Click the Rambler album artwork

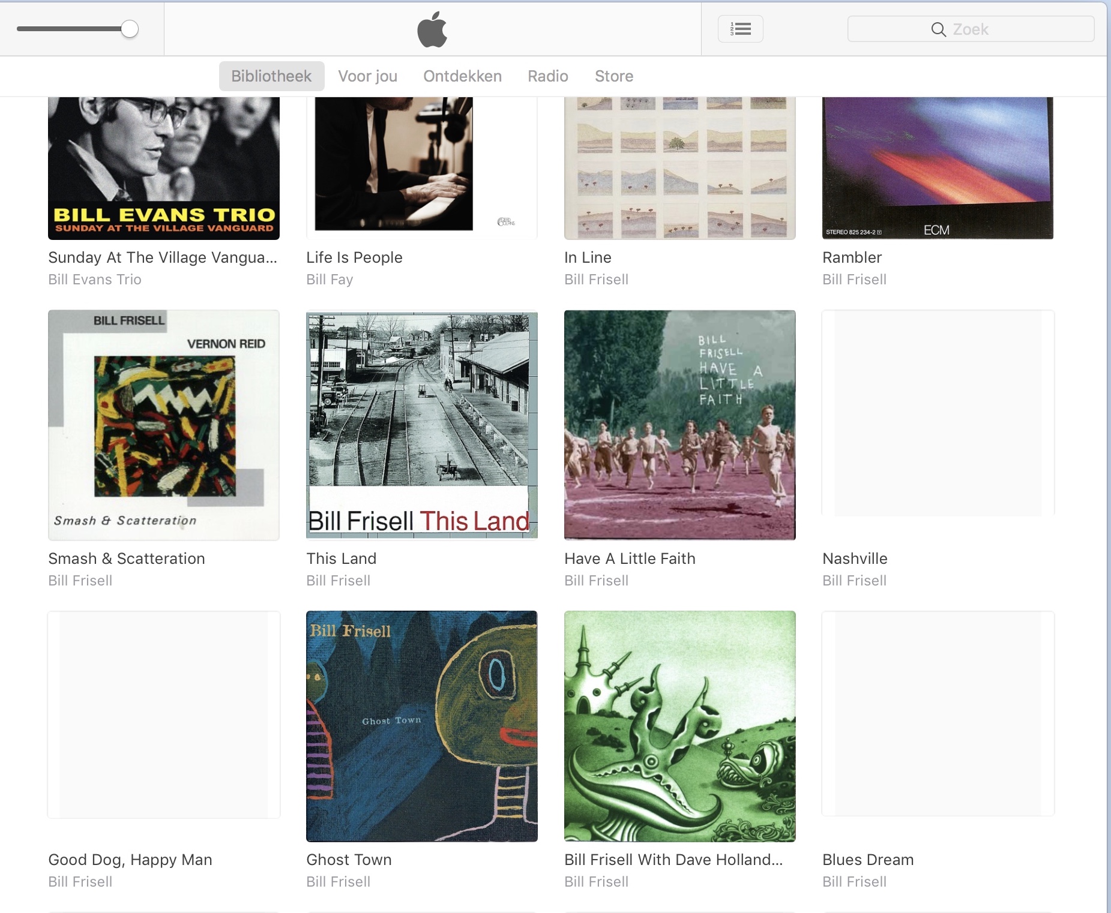938,169
